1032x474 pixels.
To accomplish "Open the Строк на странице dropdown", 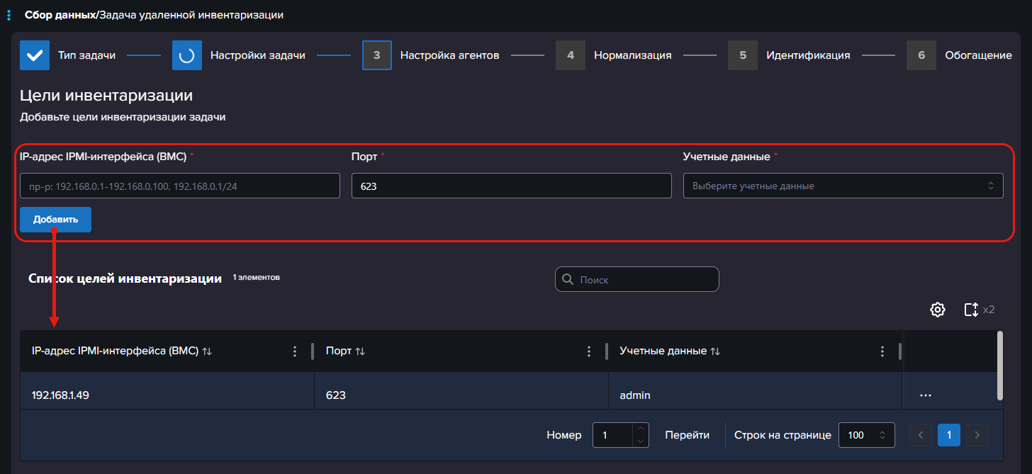I will 866,435.
